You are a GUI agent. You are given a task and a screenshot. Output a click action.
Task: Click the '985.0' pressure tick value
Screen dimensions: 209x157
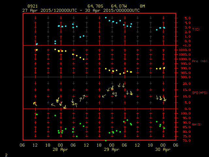tap(185, 73)
